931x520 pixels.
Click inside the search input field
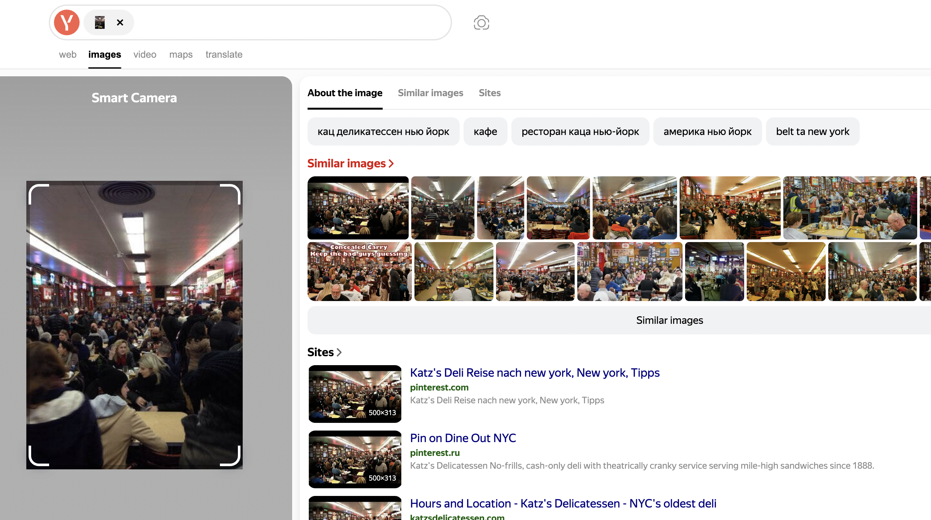coord(289,22)
